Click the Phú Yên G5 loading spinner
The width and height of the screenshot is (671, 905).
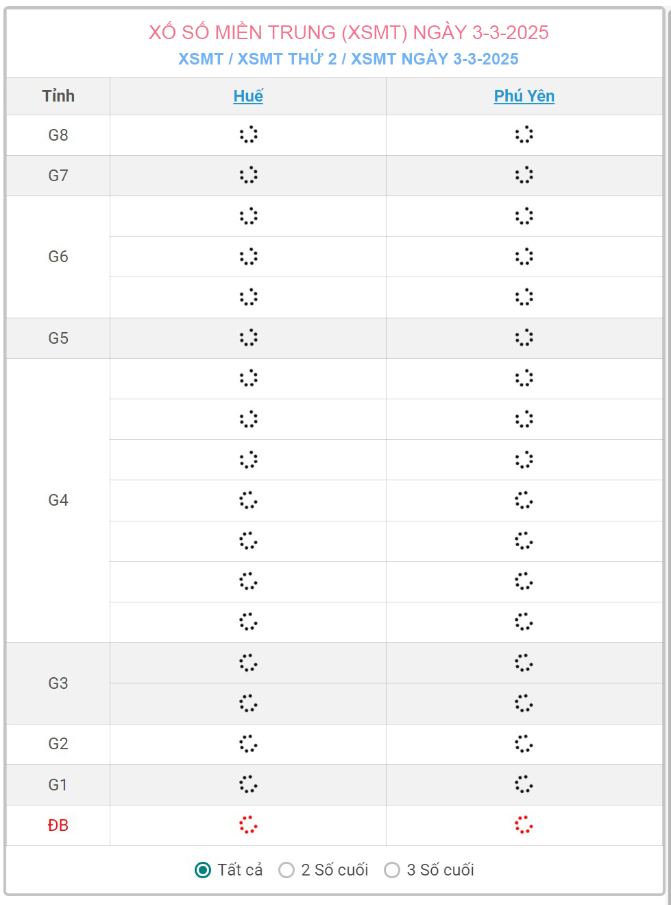point(524,338)
